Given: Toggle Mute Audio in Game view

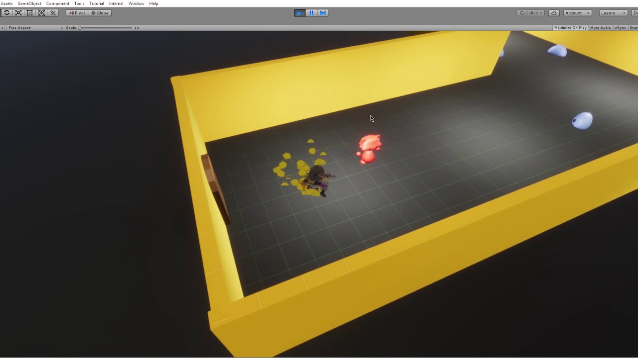Looking at the screenshot, I should point(600,28).
